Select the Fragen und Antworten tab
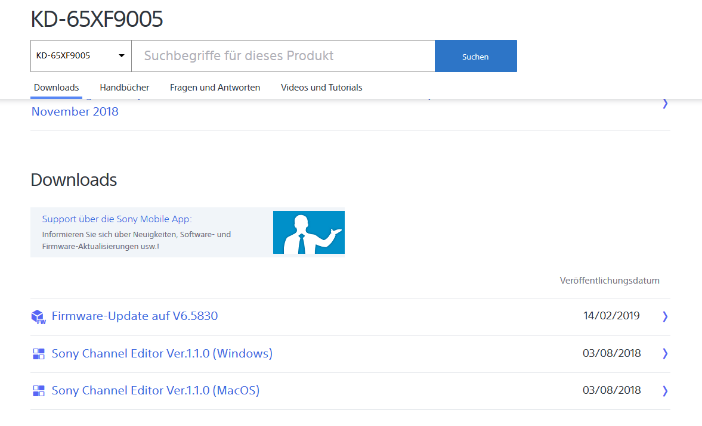This screenshot has height=426, width=702. (x=215, y=88)
